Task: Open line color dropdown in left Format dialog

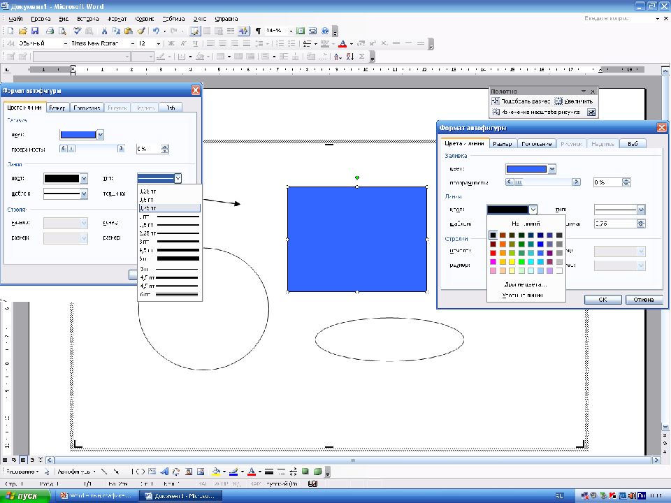Action: [84, 178]
